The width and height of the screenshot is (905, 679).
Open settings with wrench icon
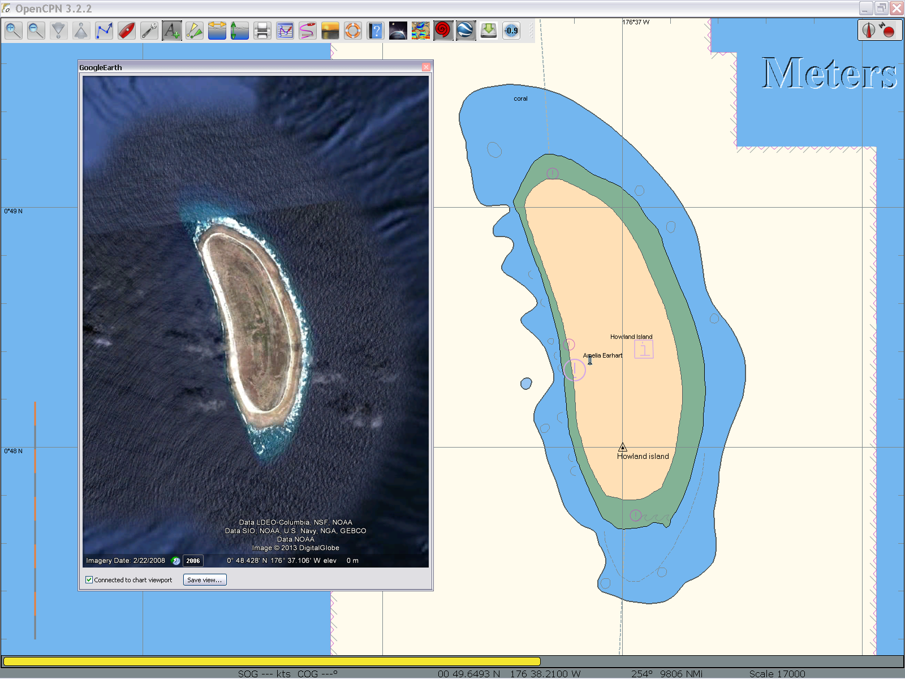tap(149, 31)
